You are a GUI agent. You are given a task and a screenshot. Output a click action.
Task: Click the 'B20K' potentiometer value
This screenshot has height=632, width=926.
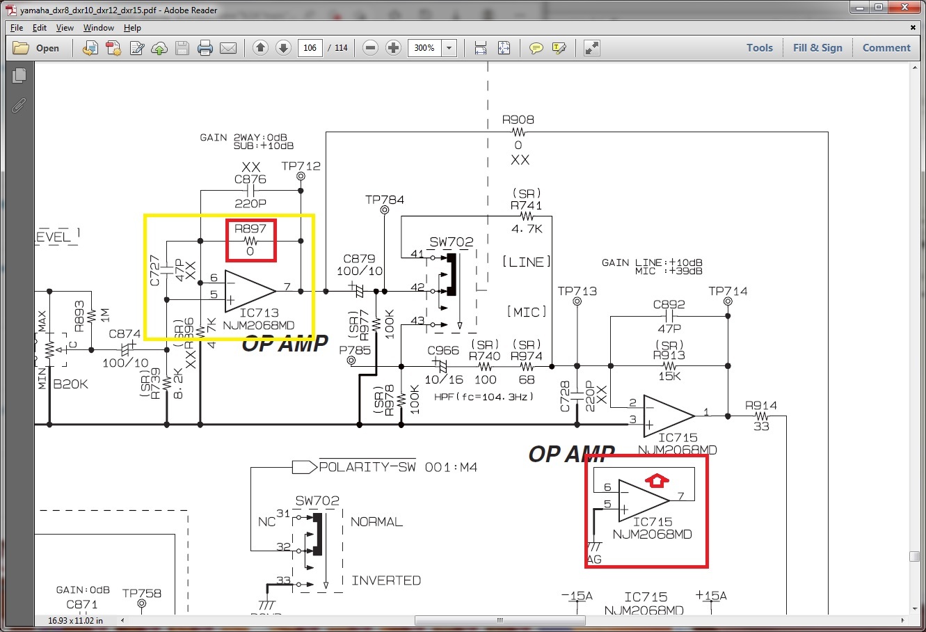tap(72, 384)
